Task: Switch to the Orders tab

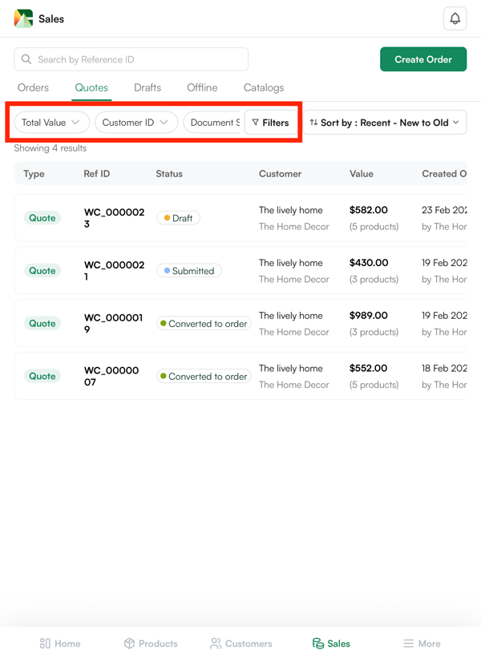Action: tap(33, 87)
